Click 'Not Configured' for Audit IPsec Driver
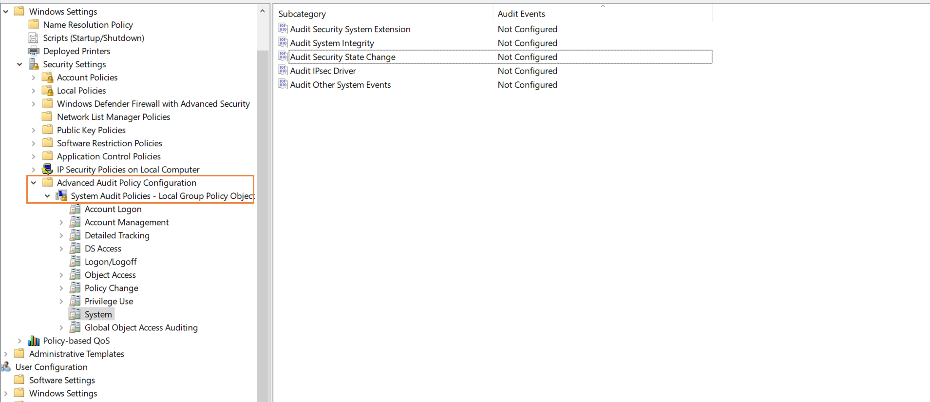 pyautogui.click(x=527, y=71)
